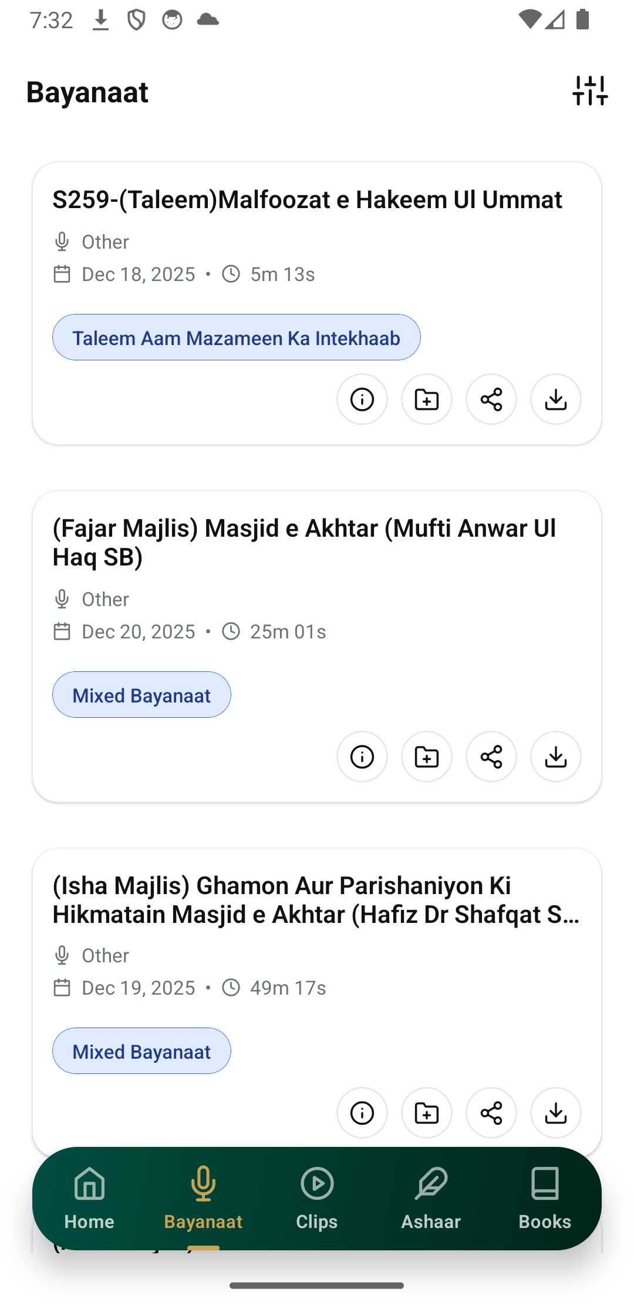Open the Books tab
Screen dimensions: 634x1305
pos(545,1199)
